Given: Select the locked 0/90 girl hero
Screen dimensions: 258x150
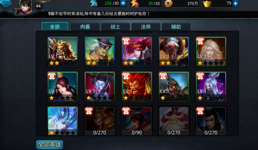Looking at the screenshot, I should pyautogui.click(x=137, y=121).
